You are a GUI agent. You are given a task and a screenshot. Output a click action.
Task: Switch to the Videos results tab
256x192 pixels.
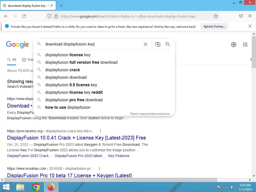click(28, 59)
